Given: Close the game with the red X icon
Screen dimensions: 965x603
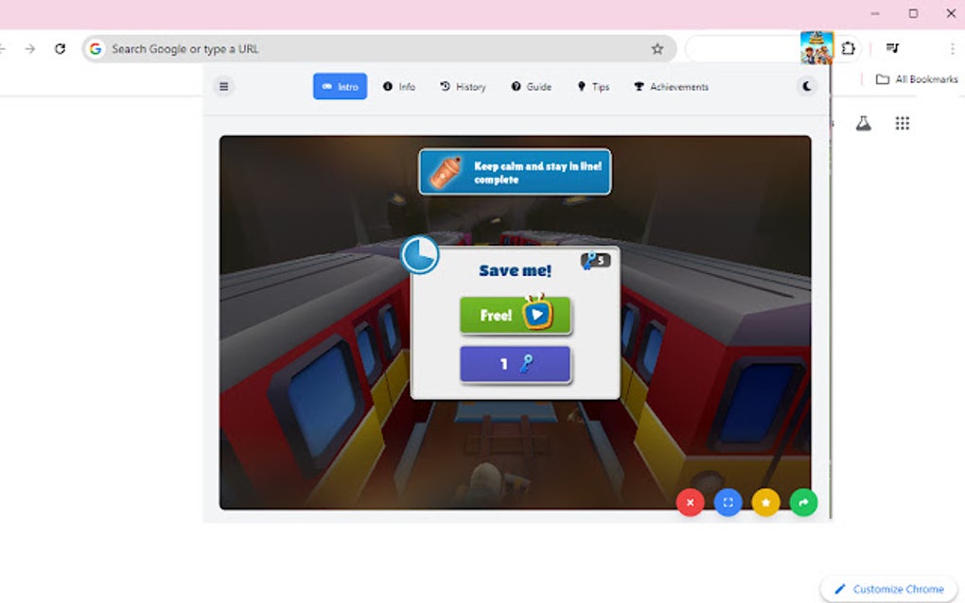Looking at the screenshot, I should 690,502.
